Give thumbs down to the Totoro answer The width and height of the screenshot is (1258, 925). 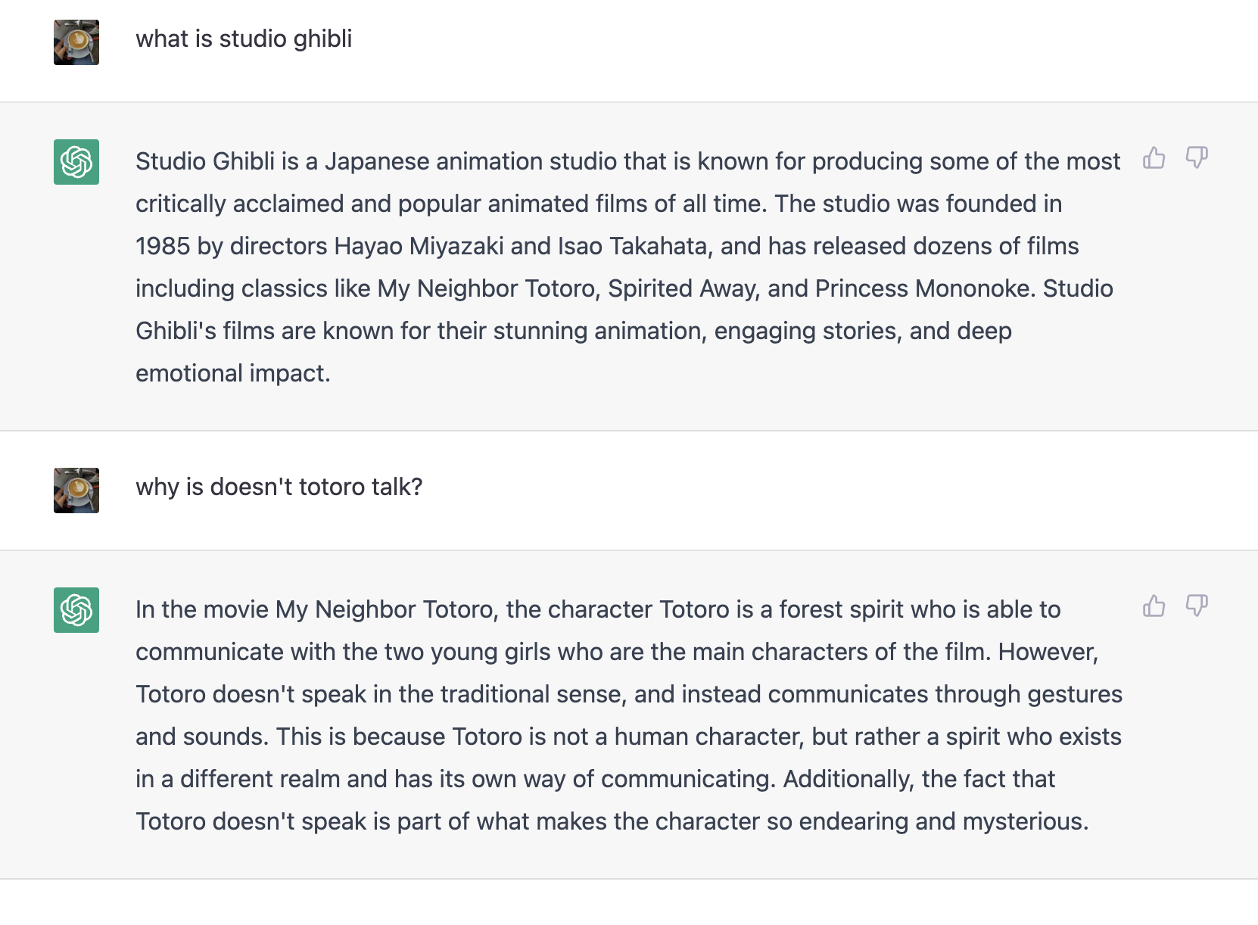(1196, 606)
